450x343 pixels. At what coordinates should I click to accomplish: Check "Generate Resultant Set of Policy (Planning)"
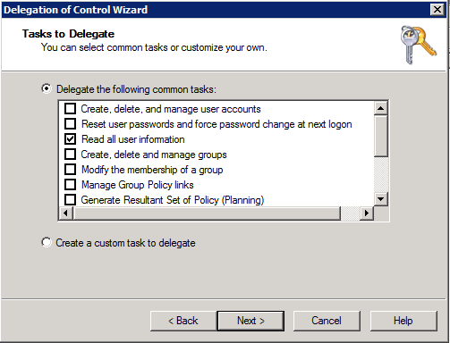(x=71, y=199)
